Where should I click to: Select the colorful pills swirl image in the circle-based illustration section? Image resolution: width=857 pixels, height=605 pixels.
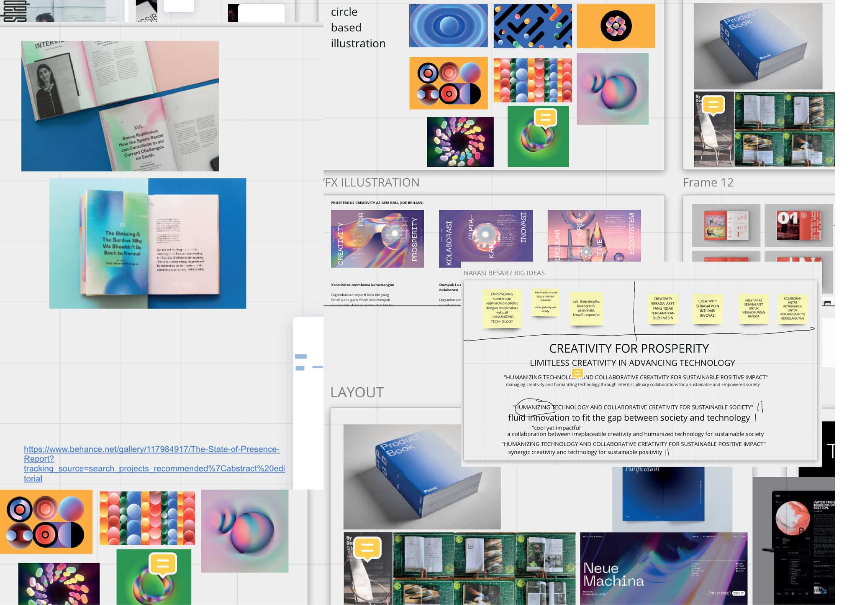coord(460,142)
